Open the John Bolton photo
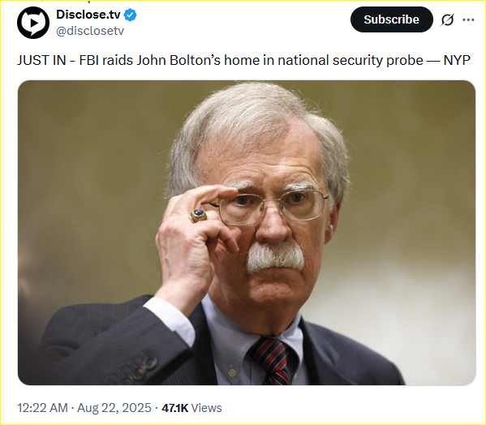 point(247,233)
